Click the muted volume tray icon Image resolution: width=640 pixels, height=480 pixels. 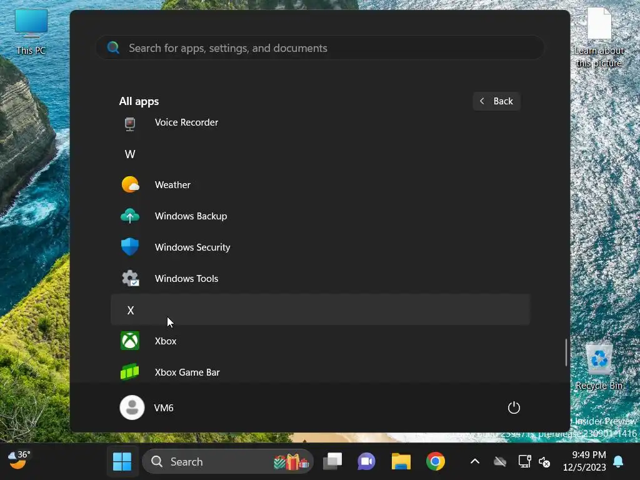tap(544, 462)
